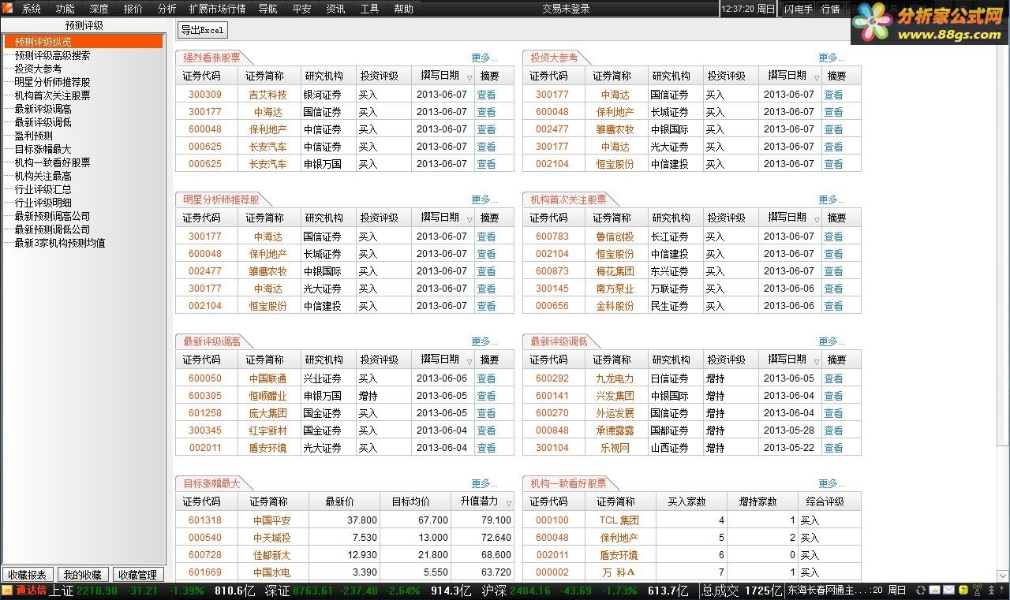Viewport: 1010px width, 600px height.
Task: Click the double up-arrow icon in status bar
Action: click(991, 590)
